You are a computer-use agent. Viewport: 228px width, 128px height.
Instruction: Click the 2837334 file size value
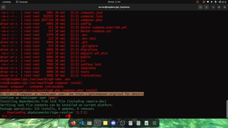[x=47, y=20]
